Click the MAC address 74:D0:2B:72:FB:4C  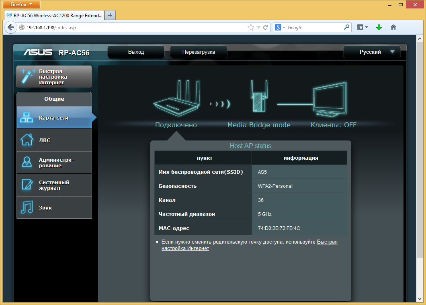point(279,228)
